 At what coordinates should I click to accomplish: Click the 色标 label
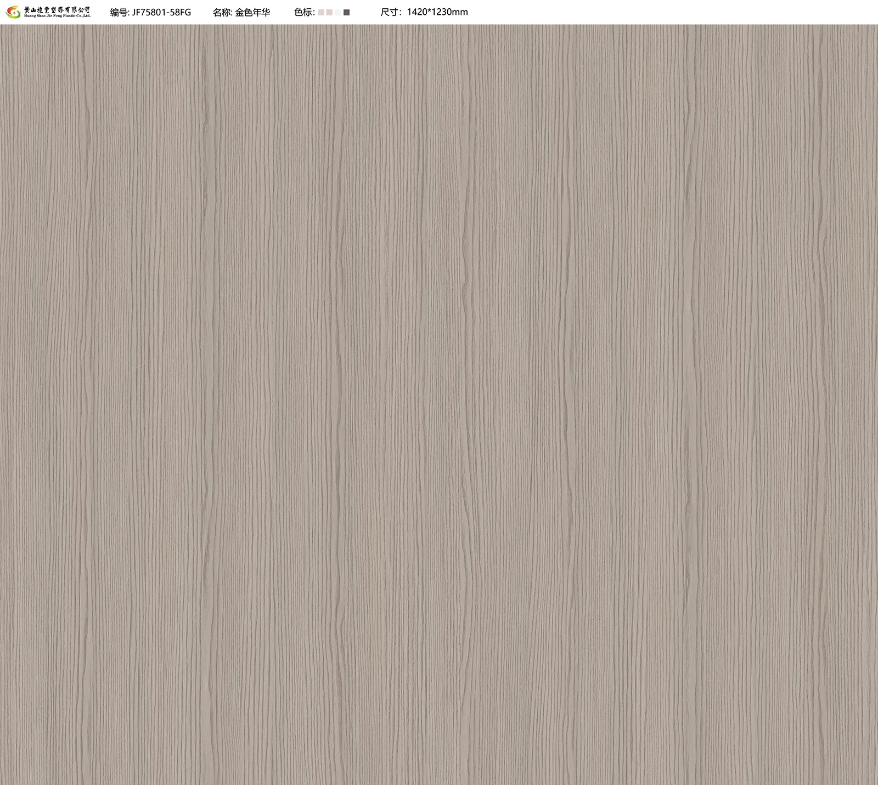pos(303,12)
